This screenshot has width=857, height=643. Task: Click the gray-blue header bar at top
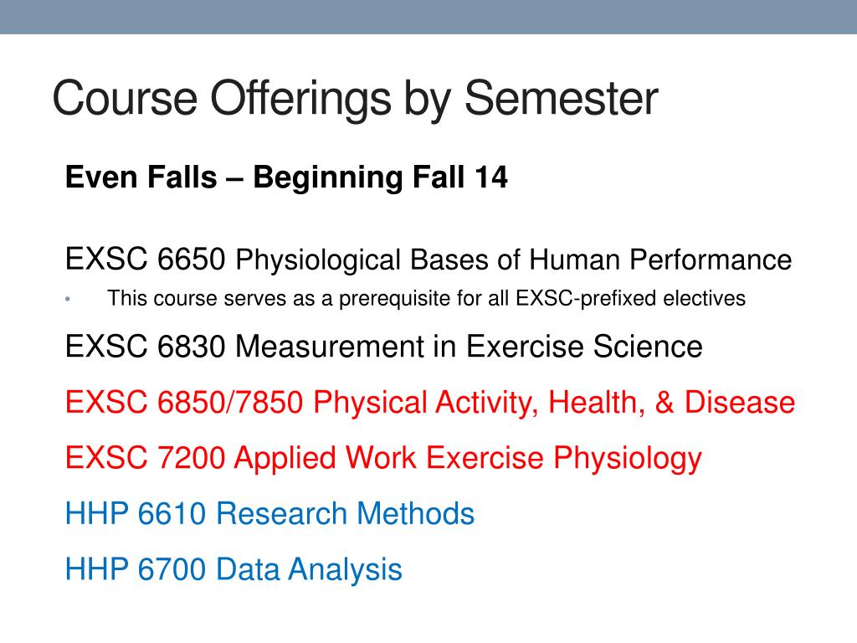pos(428,17)
